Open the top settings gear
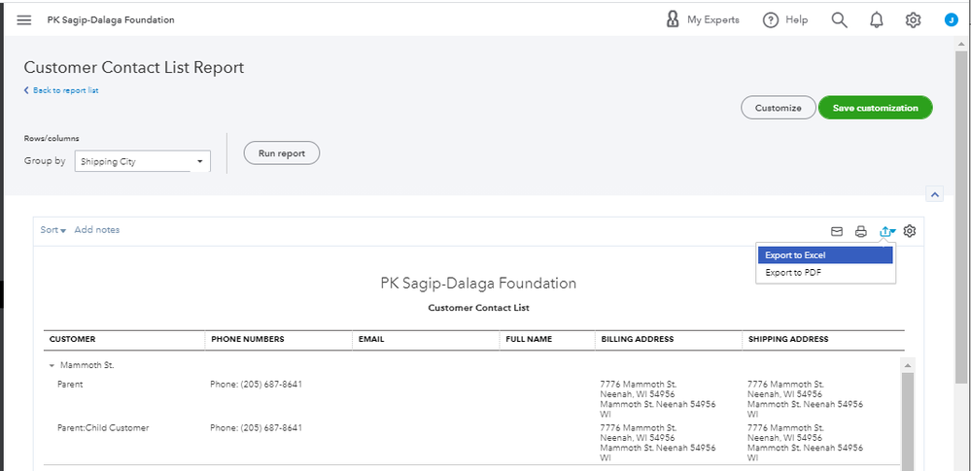 pos(913,20)
